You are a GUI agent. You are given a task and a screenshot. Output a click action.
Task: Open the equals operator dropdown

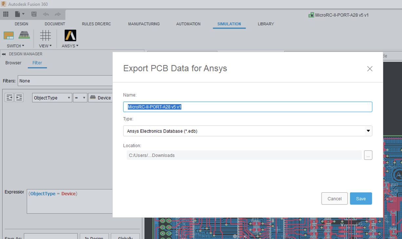click(x=80, y=98)
